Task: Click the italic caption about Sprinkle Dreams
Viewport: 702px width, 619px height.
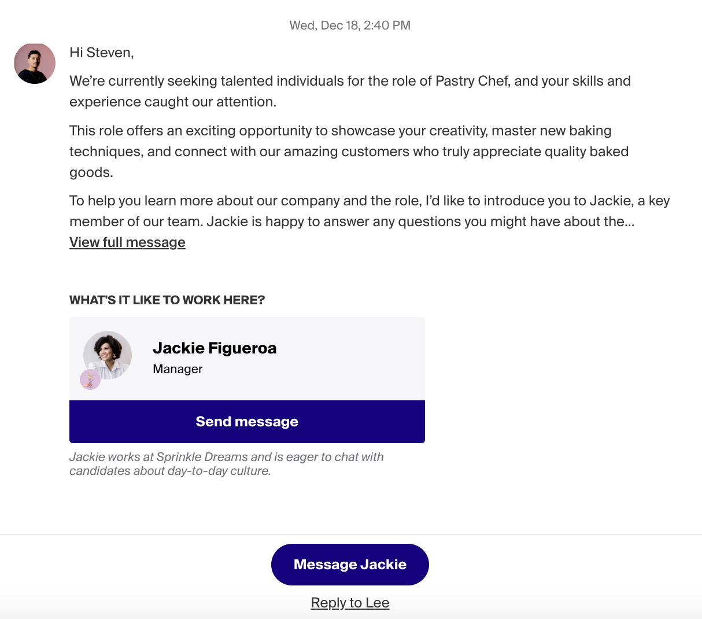Action: tap(227, 464)
